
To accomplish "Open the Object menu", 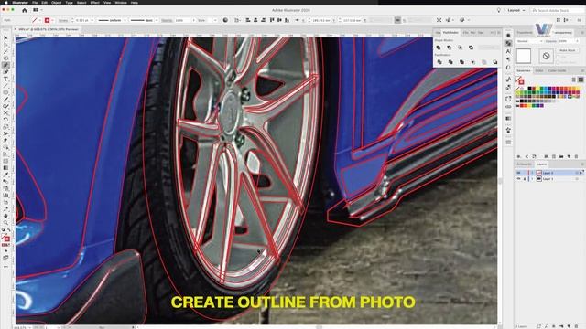I will tap(57, 2).
